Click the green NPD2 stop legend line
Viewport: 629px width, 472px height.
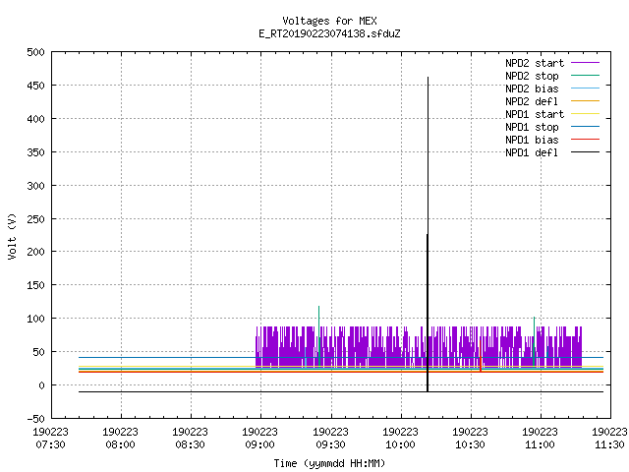(586, 75)
